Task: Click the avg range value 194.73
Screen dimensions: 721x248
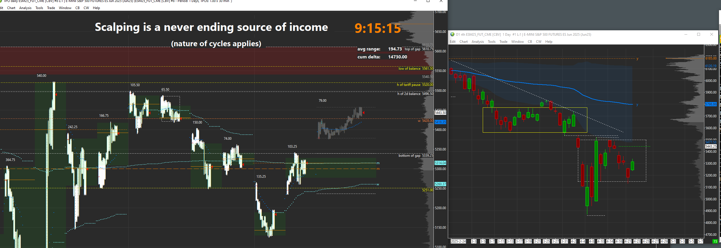Action: pos(395,49)
